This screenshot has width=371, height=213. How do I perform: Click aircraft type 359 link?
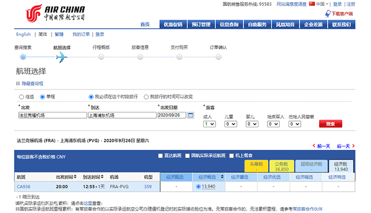pyautogui.click(x=148, y=187)
